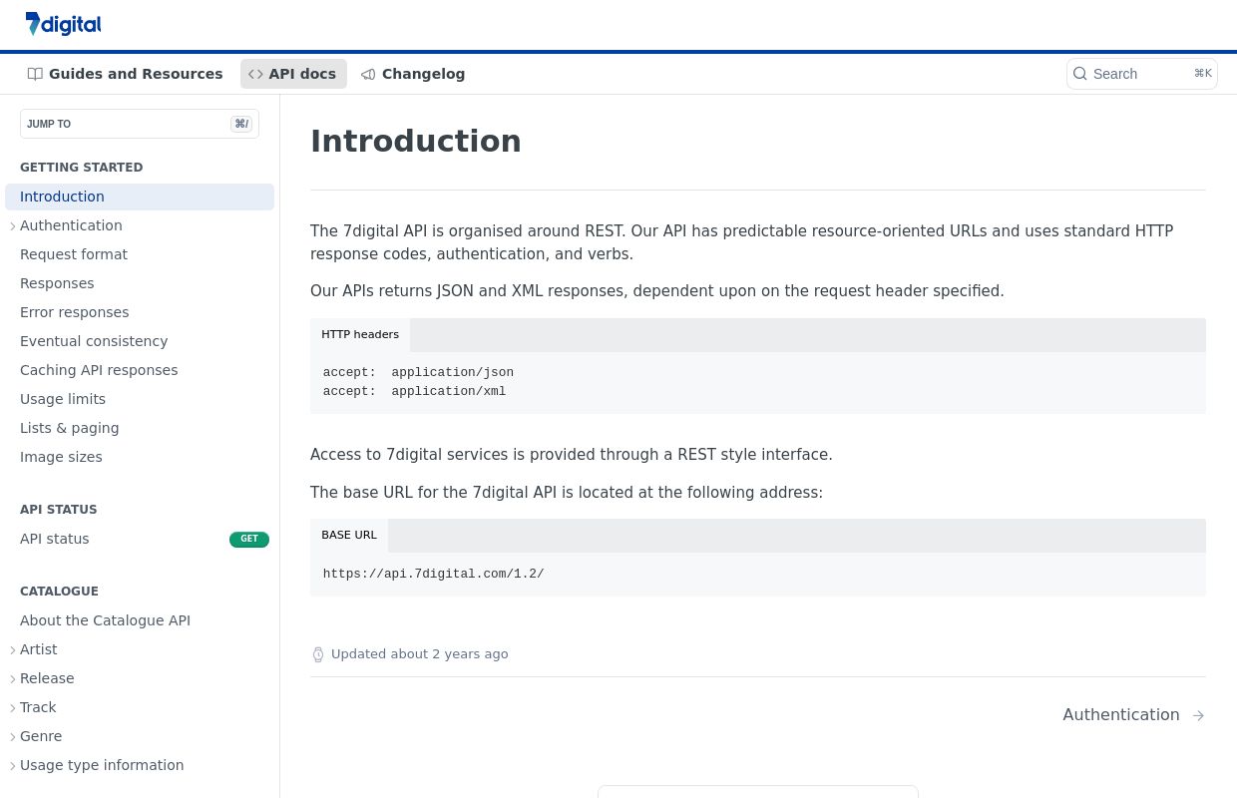The width and height of the screenshot is (1237, 798).
Task: Go to Lists & paging page
Action: 140,428
